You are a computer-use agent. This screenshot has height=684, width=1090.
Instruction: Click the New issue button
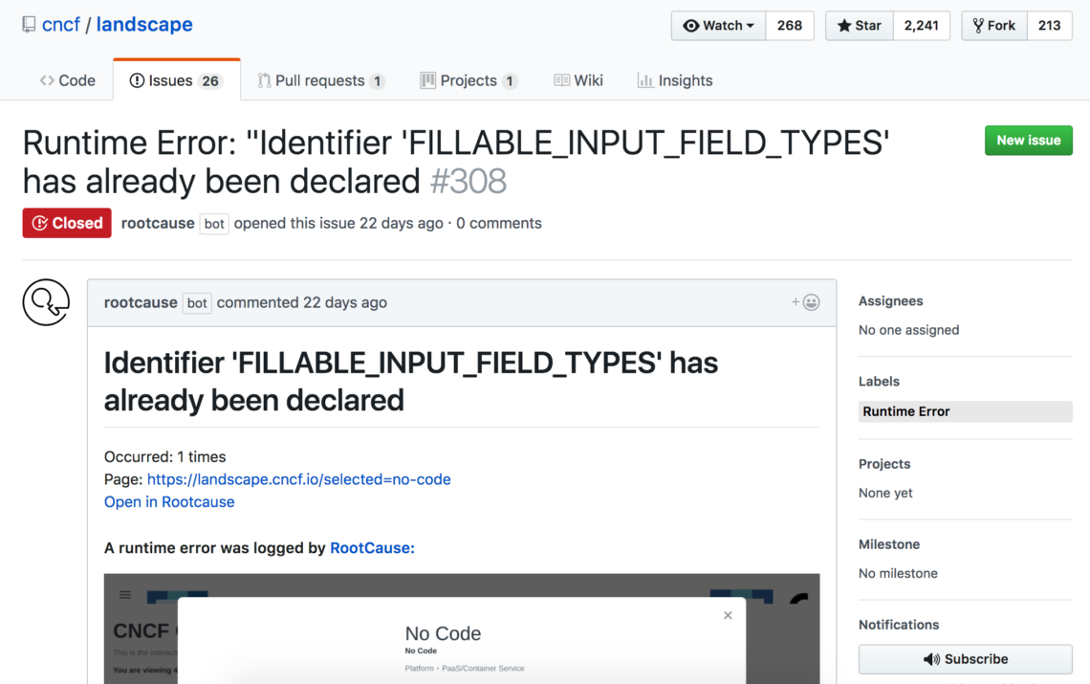tap(1028, 140)
